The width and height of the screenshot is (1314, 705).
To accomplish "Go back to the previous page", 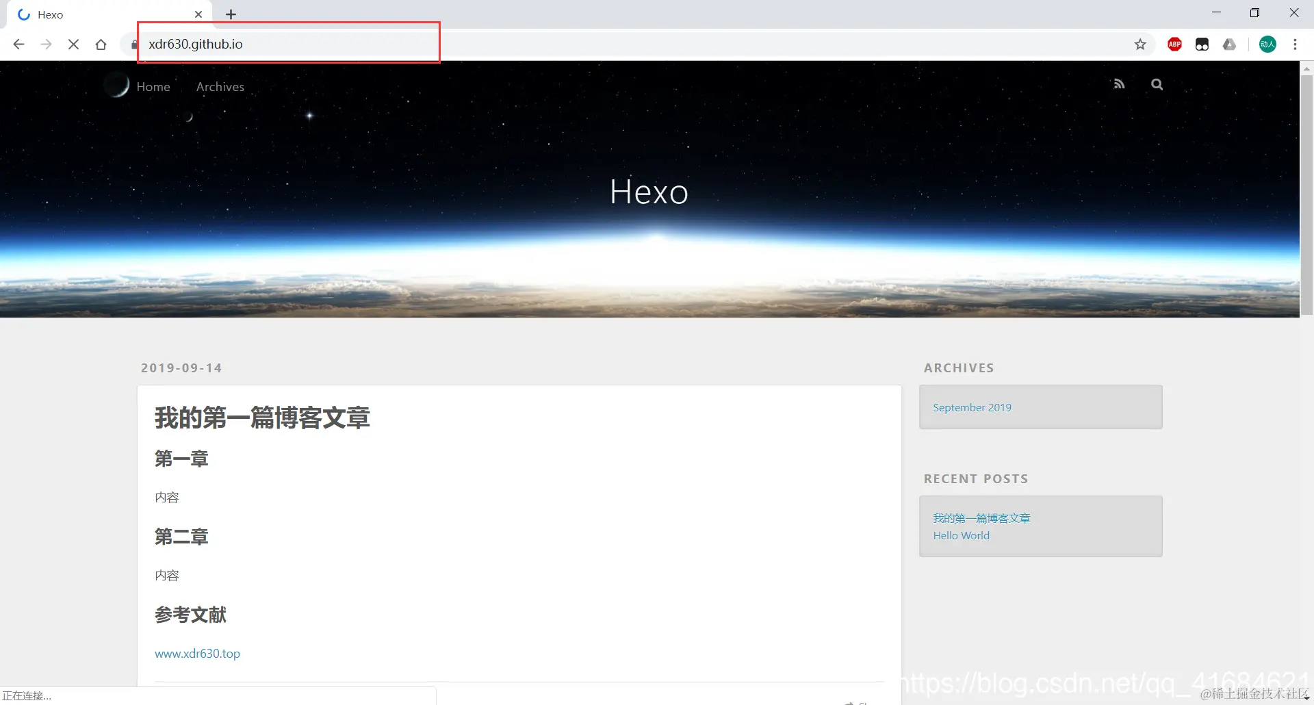I will (18, 44).
